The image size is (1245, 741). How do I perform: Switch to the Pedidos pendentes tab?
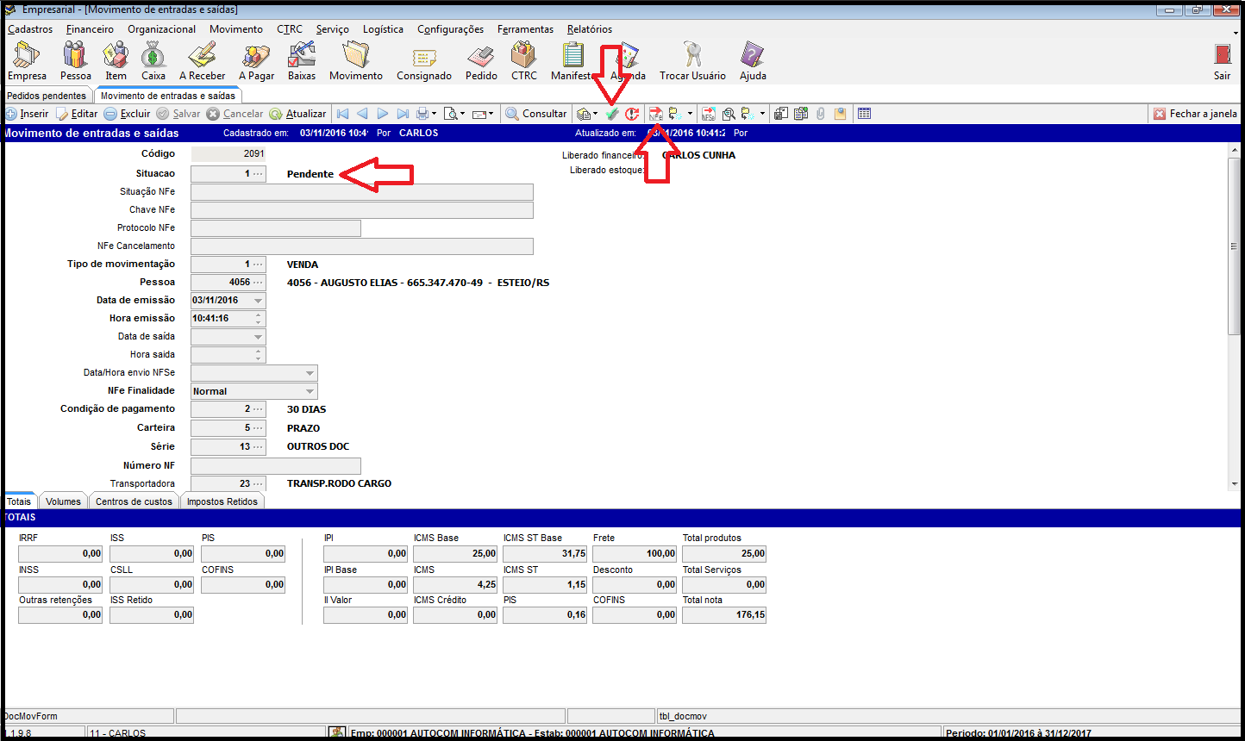47,96
